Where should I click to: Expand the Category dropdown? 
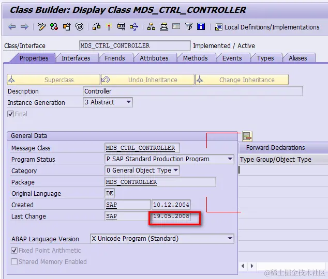pos(176,170)
